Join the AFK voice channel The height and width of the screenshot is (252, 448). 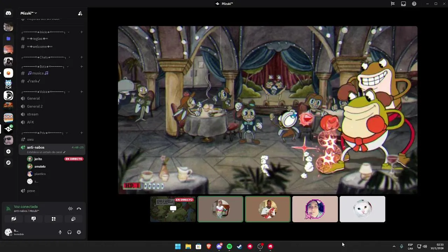pos(52,122)
